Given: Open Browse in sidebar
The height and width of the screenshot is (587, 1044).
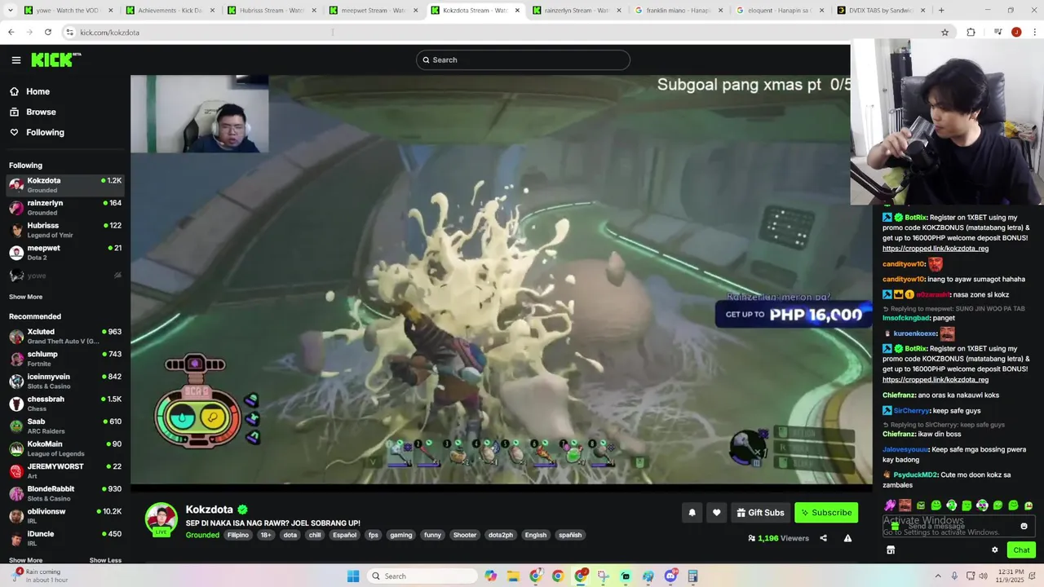Looking at the screenshot, I should pos(41,112).
